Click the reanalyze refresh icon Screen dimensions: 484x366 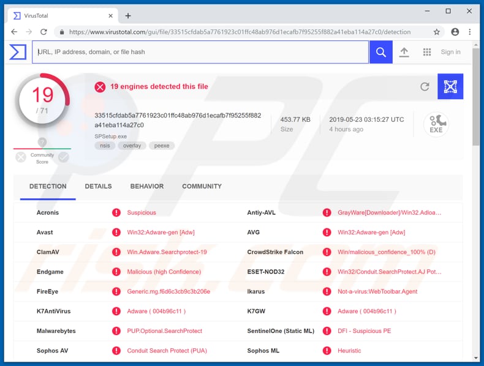pyautogui.click(x=425, y=87)
